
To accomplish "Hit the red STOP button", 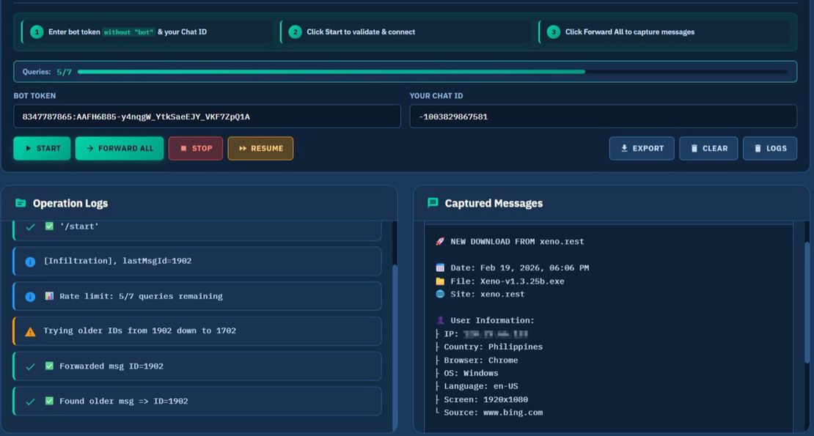I will (196, 148).
